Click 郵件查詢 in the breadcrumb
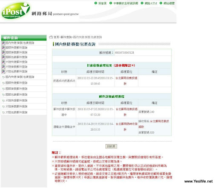The height and width of the screenshot is (188, 218). (x=66, y=37)
